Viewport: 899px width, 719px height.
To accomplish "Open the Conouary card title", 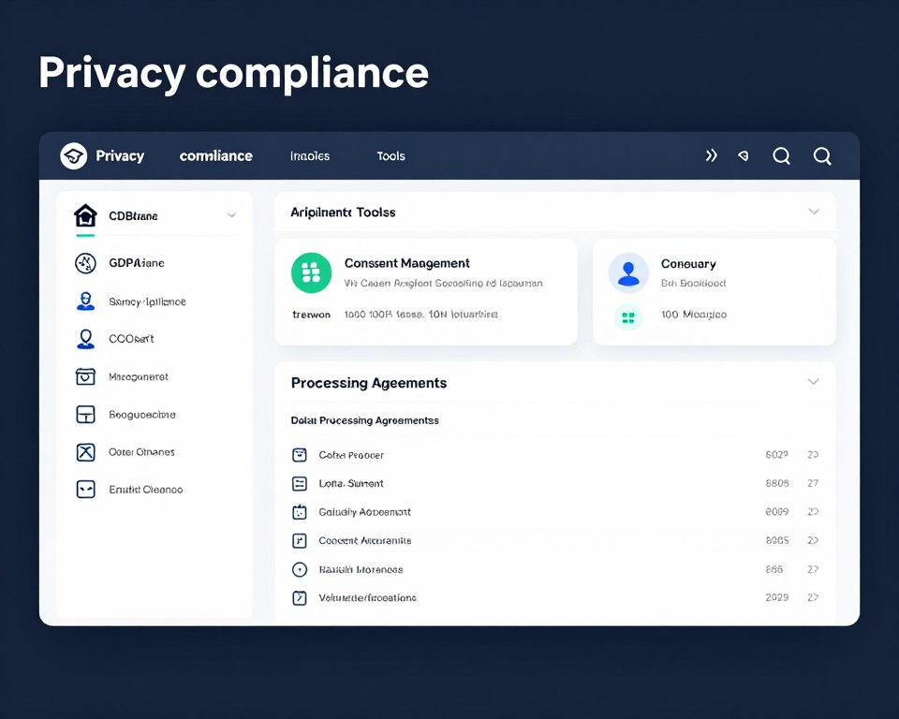I will [688, 264].
